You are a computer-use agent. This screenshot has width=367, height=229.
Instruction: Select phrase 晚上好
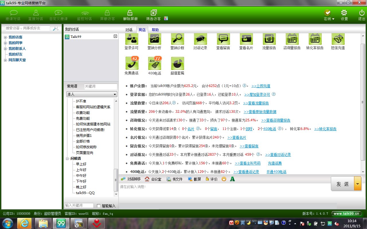click(x=81, y=187)
